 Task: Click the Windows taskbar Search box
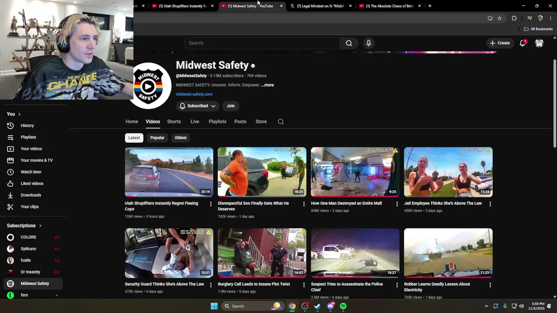tap(253, 306)
